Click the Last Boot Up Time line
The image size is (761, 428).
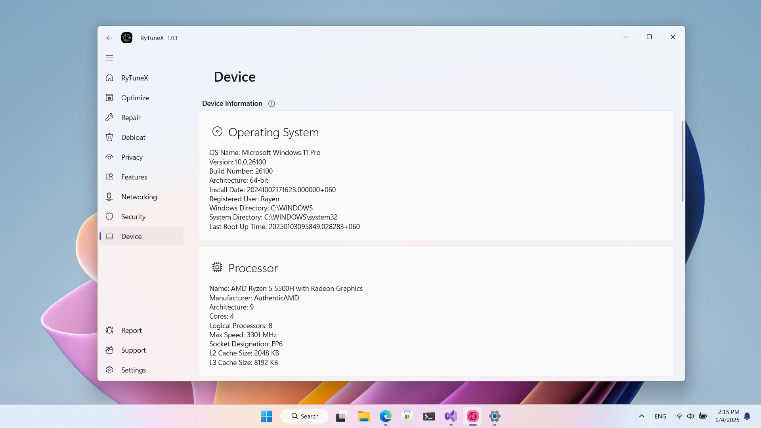(285, 227)
